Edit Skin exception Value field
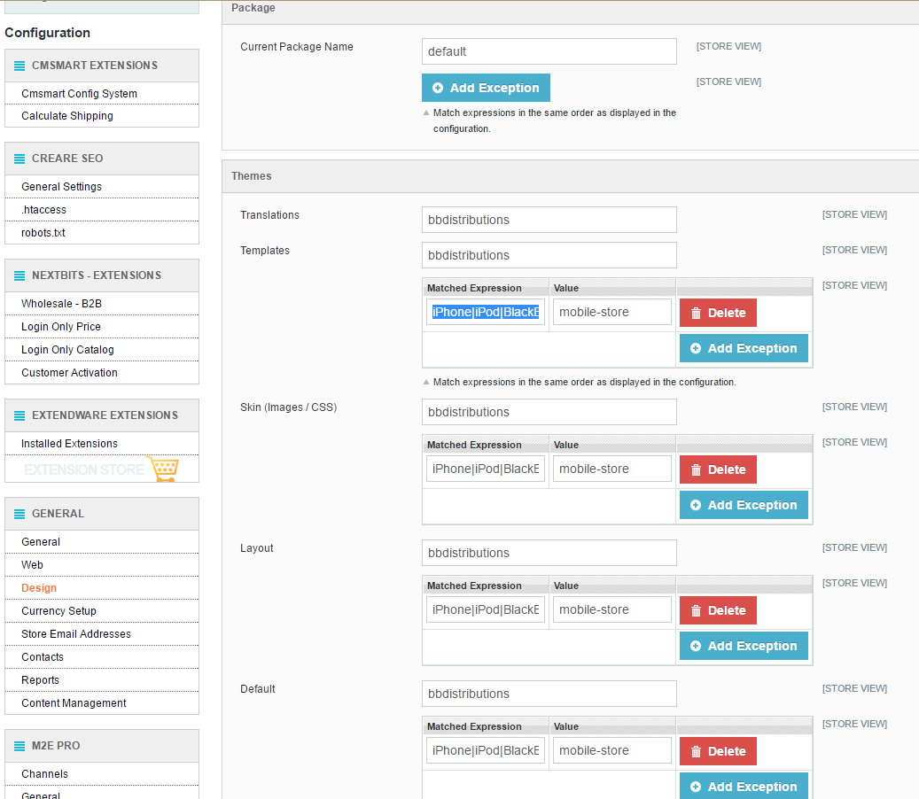919x799 pixels. click(611, 469)
